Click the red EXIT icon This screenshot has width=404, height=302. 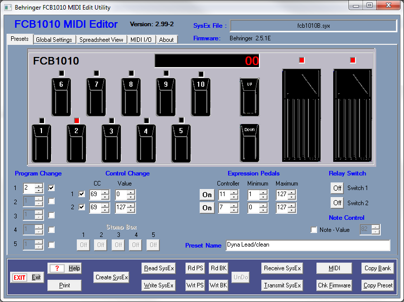point(20,278)
